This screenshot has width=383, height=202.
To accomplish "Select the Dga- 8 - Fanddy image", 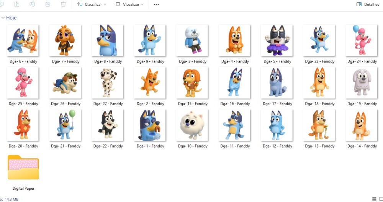I will tap(108, 40).
